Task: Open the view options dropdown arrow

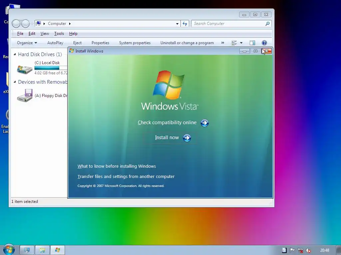Action: click(241, 43)
